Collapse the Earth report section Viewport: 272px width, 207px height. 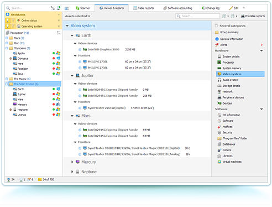pos(72,35)
